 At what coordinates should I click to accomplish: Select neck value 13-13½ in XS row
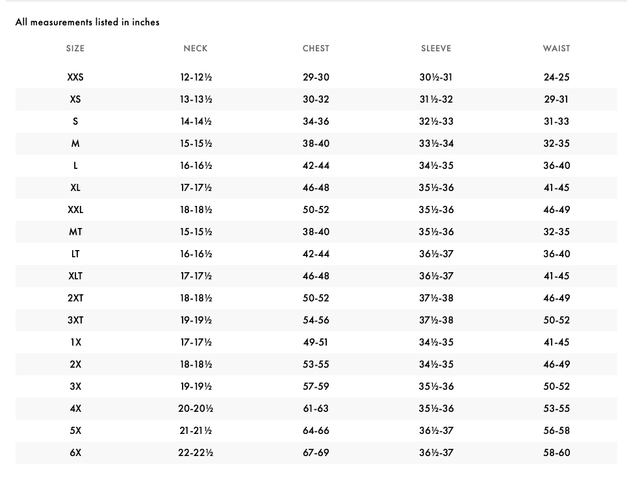[x=196, y=99]
